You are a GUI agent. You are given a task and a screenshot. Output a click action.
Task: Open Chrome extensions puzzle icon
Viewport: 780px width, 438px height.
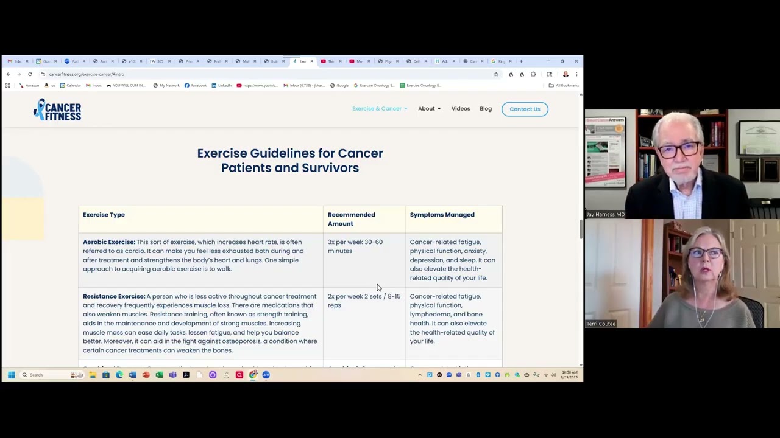click(x=533, y=74)
